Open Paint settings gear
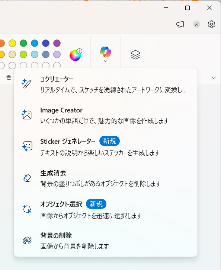 tap(211, 24)
